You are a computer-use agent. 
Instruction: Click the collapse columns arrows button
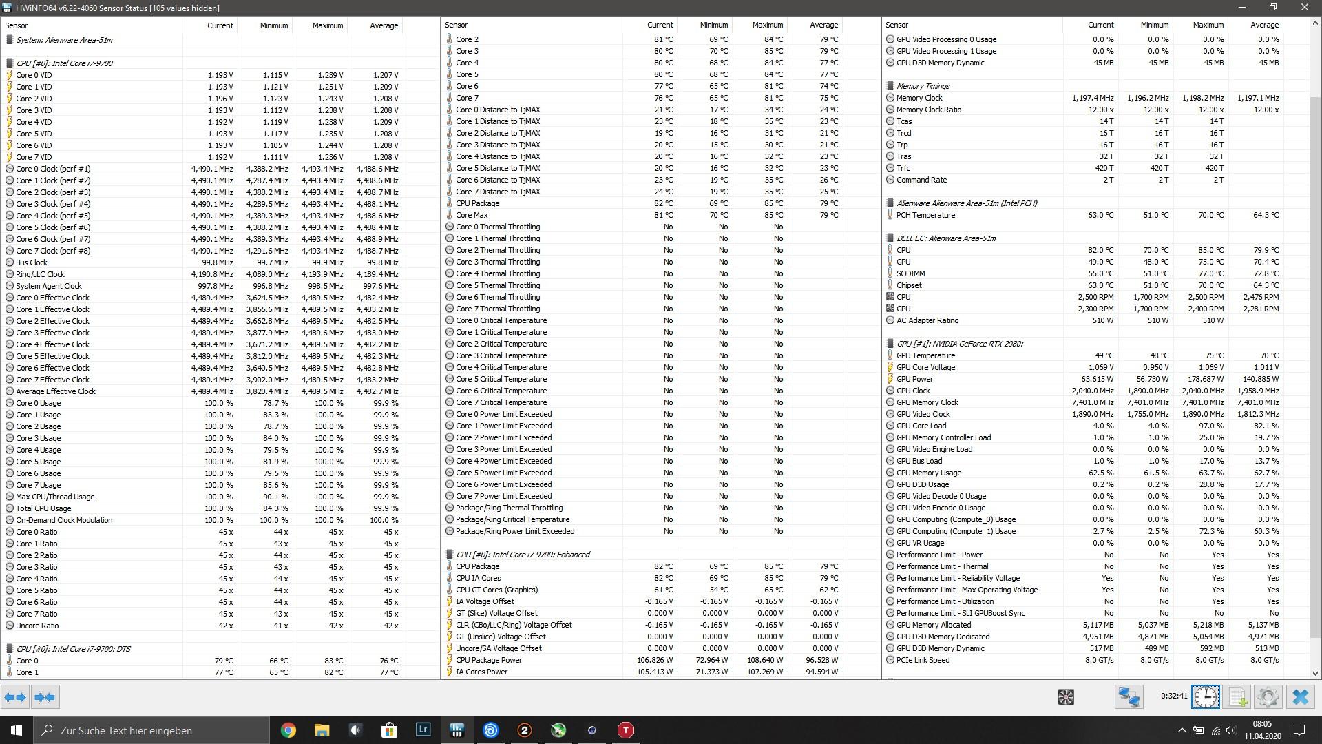pyautogui.click(x=45, y=697)
